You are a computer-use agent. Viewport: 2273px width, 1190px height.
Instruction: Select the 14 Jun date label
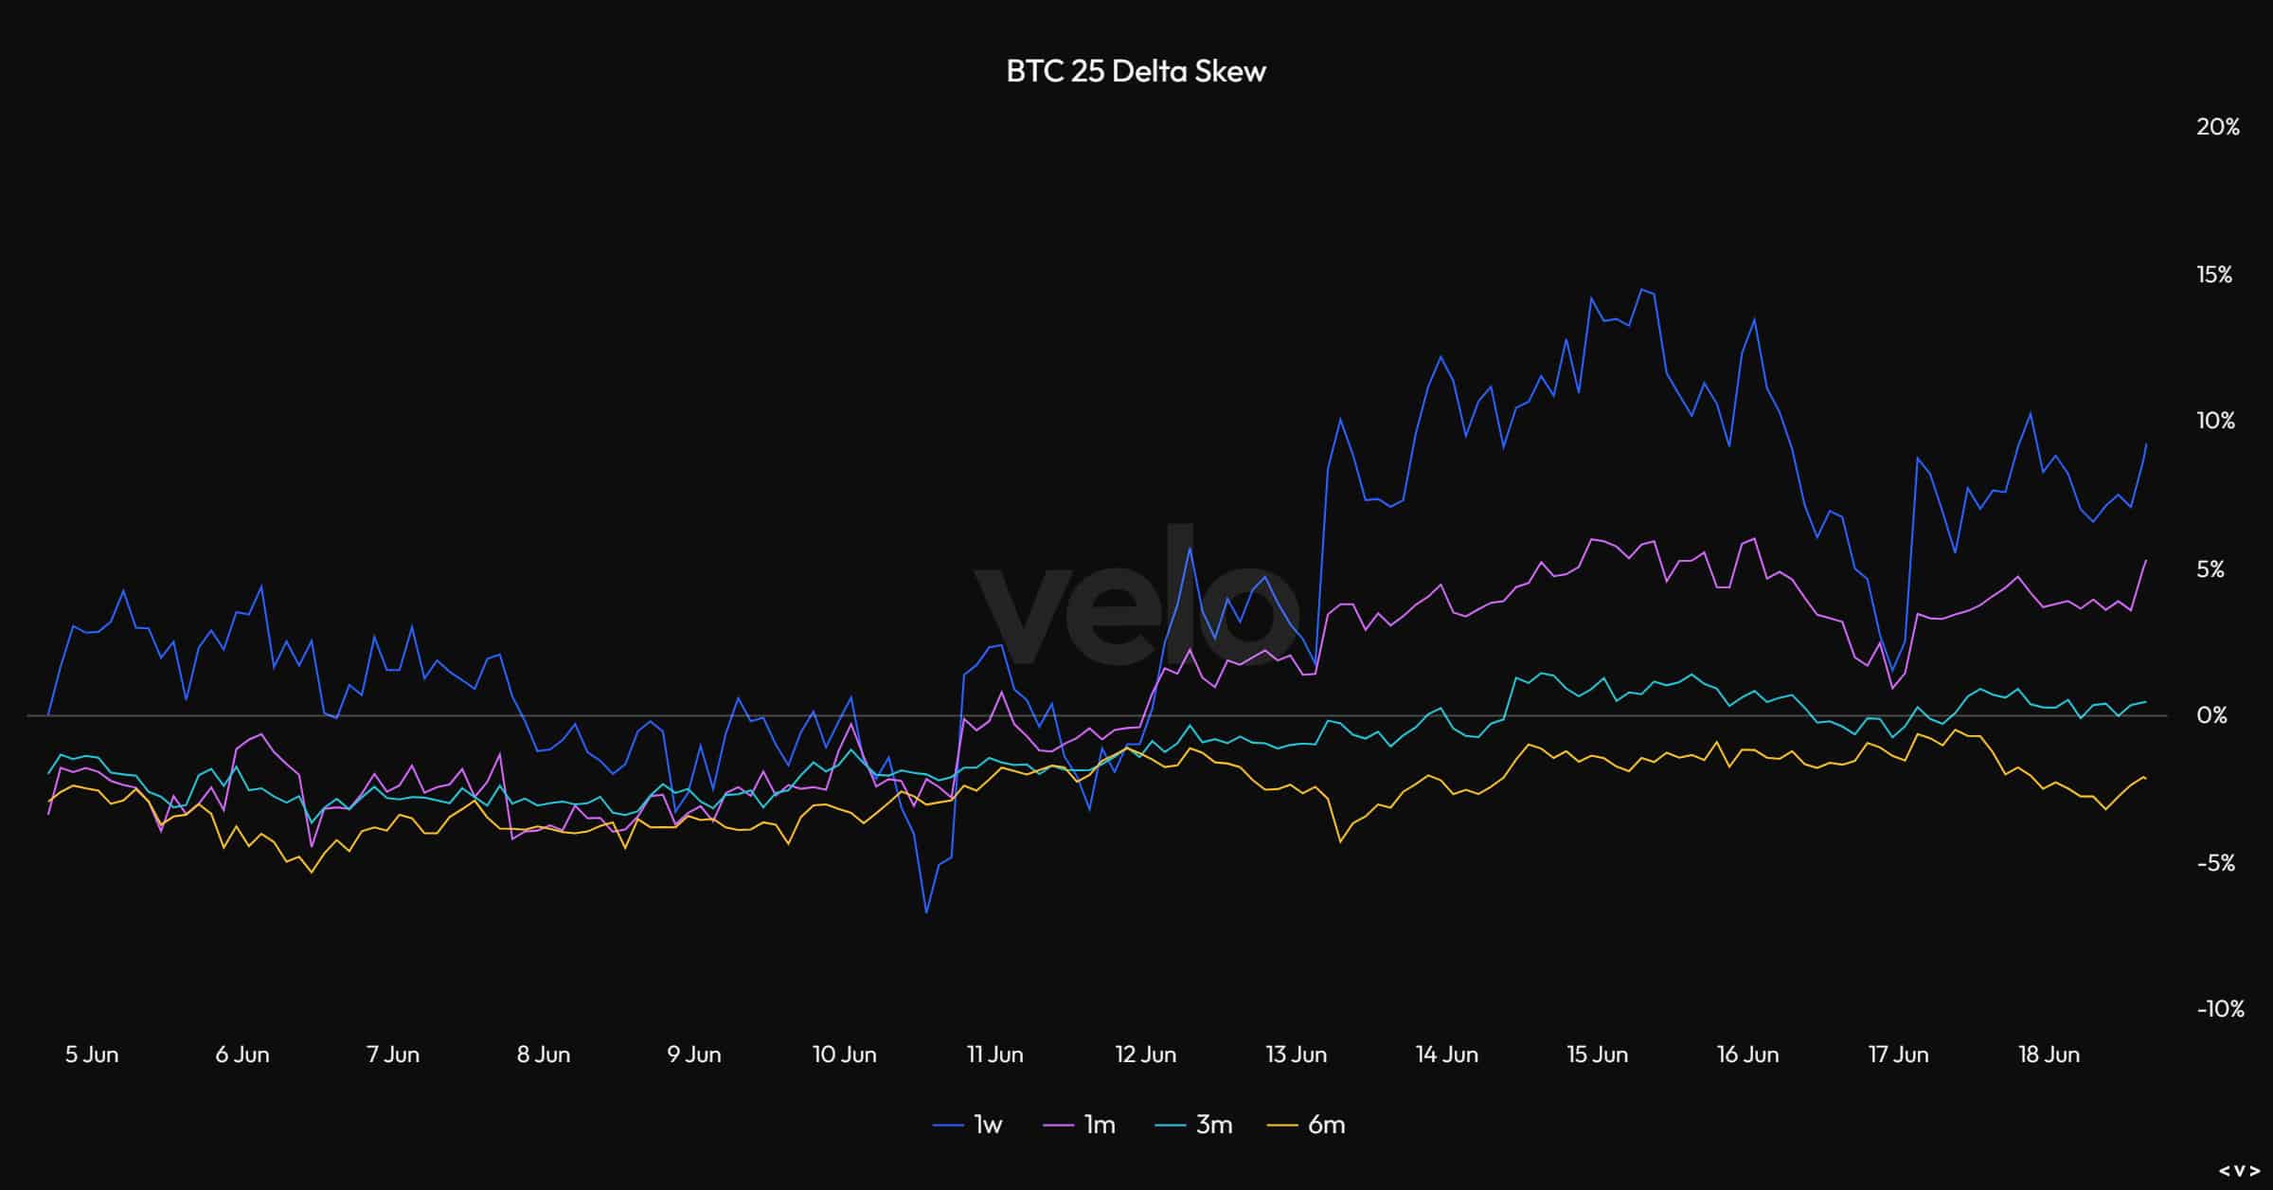click(x=1446, y=1055)
